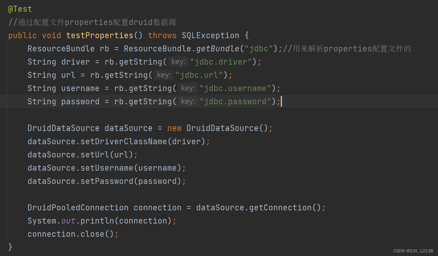The image size is (438, 256).
Task: Click the dataSource variable declaration
Action: (128, 128)
